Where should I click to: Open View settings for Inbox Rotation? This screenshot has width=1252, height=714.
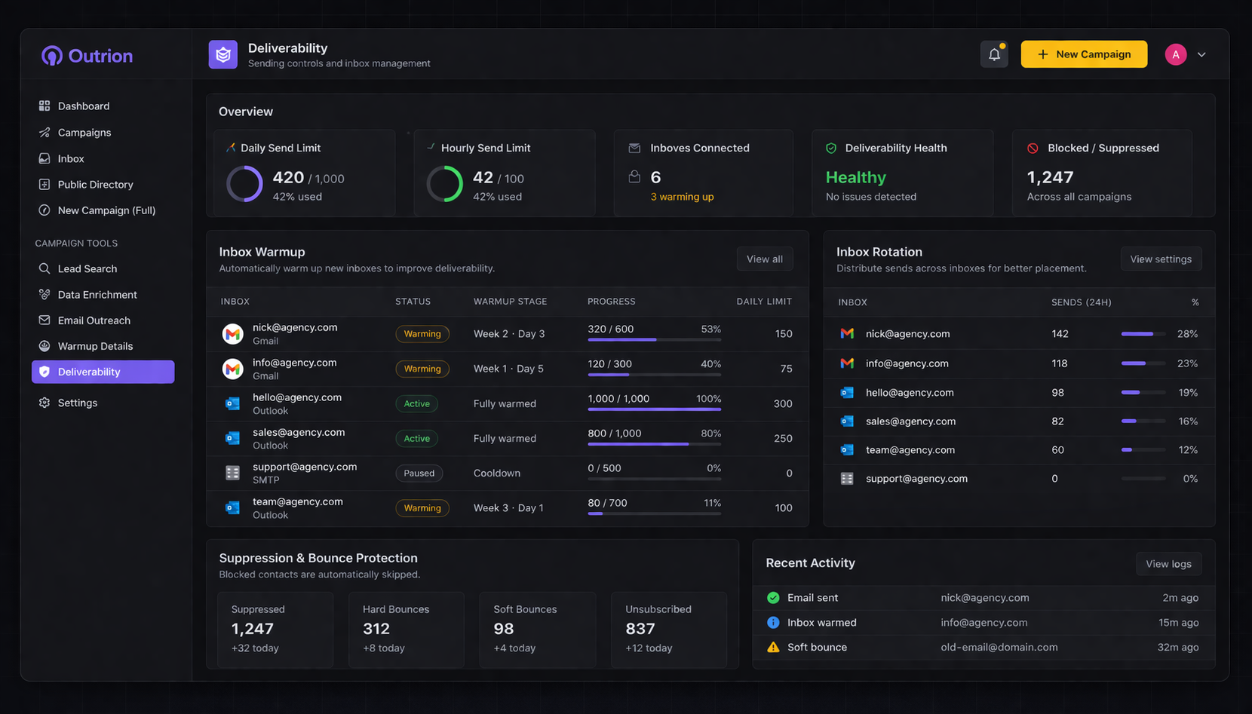[x=1161, y=259]
